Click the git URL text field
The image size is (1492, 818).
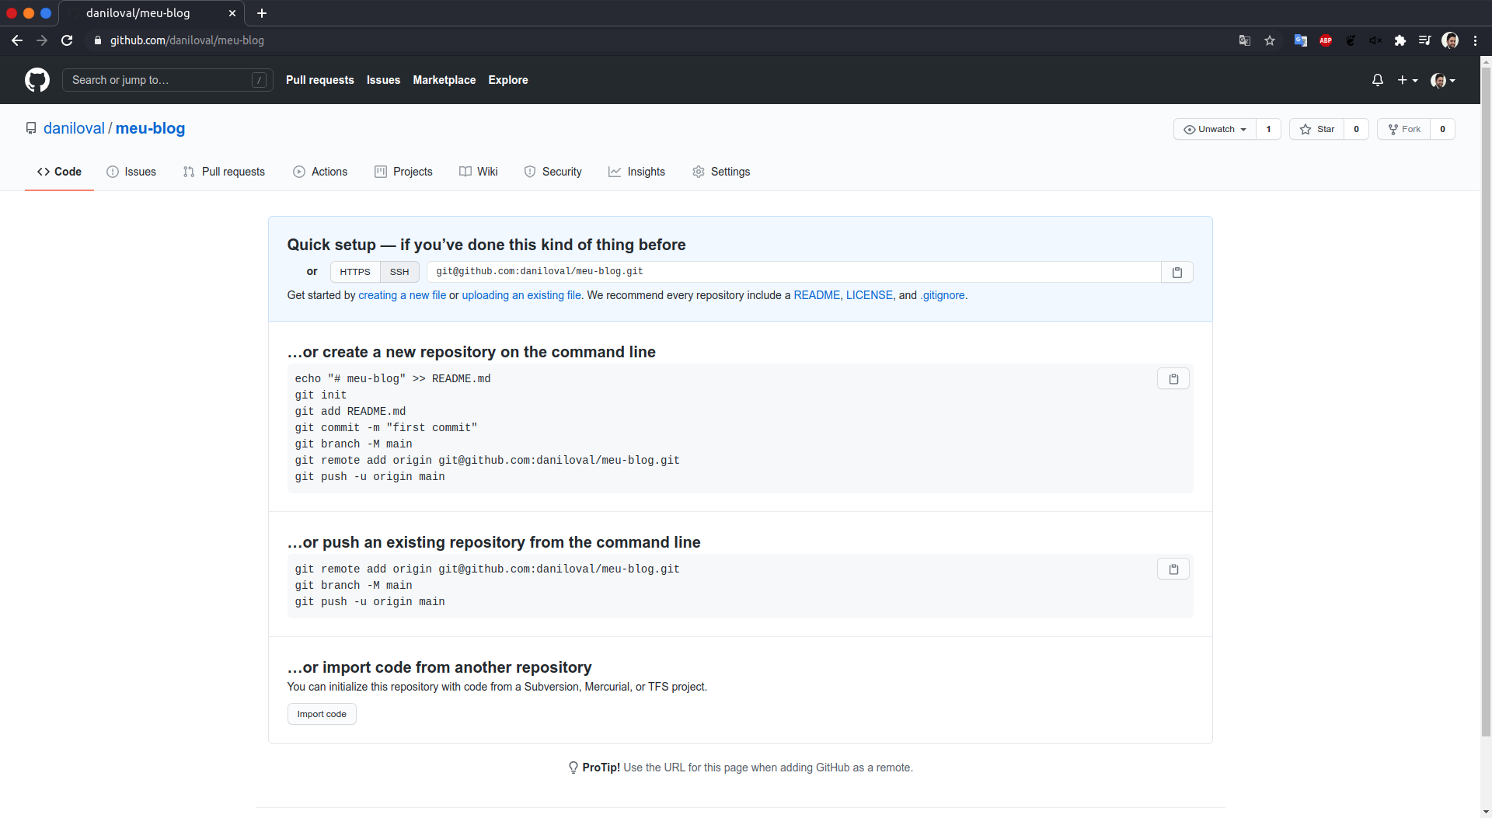pos(793,272)
